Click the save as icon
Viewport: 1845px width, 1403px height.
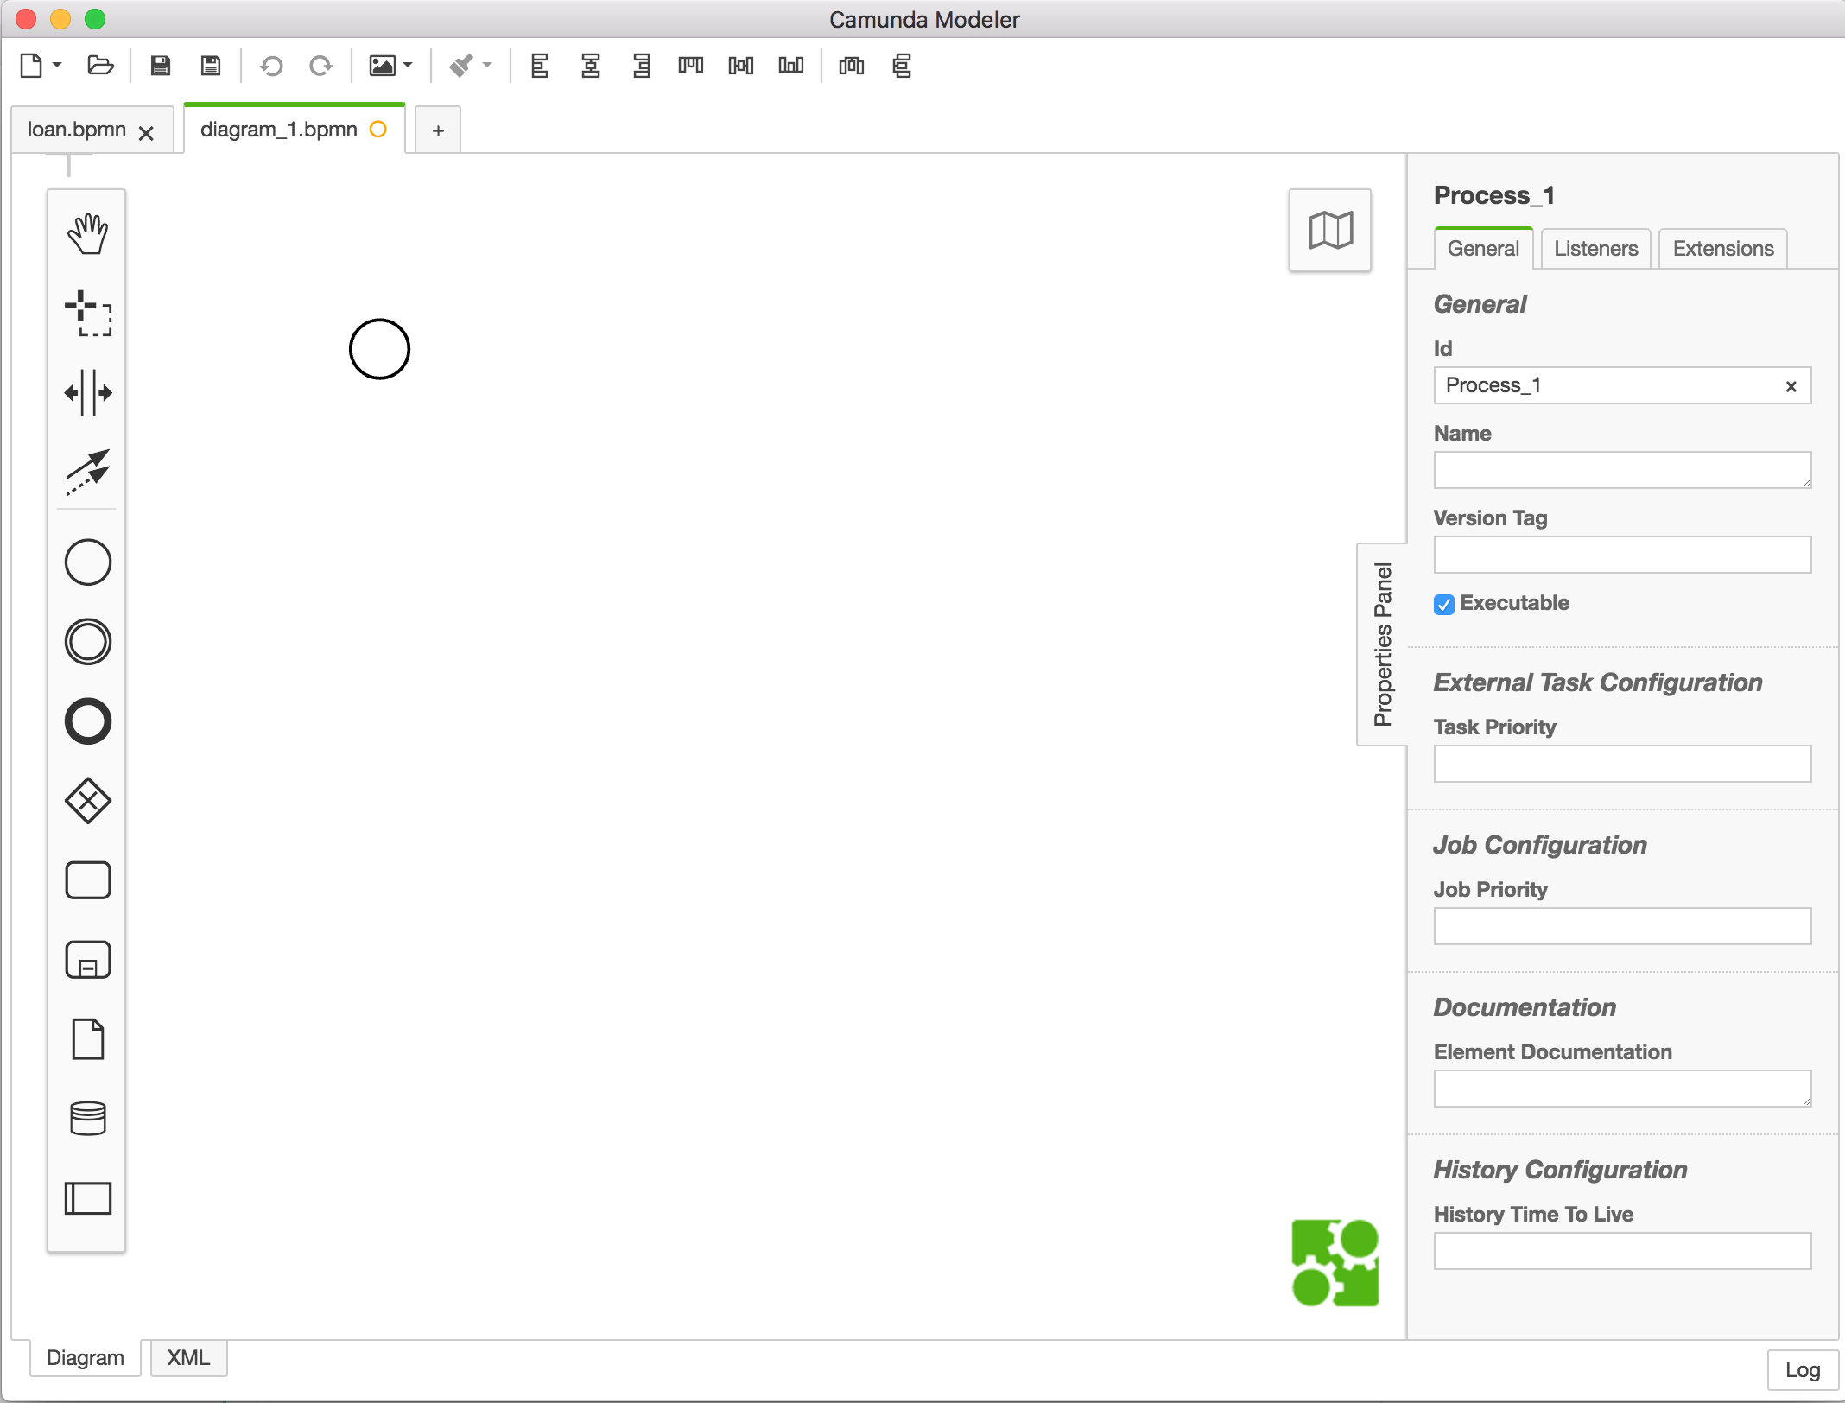[x=211, y=66]
